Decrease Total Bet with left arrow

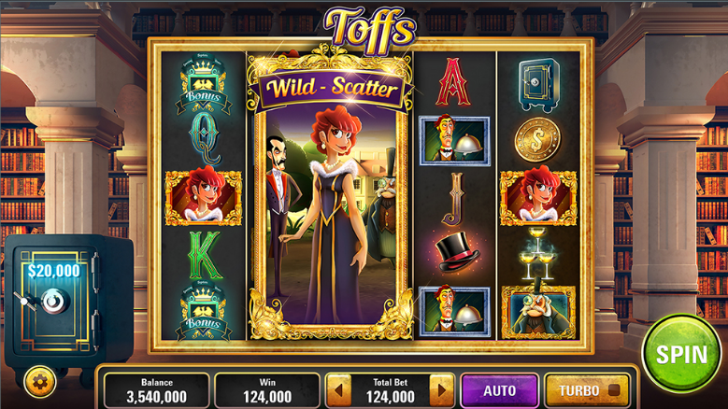tap(339, 390)
